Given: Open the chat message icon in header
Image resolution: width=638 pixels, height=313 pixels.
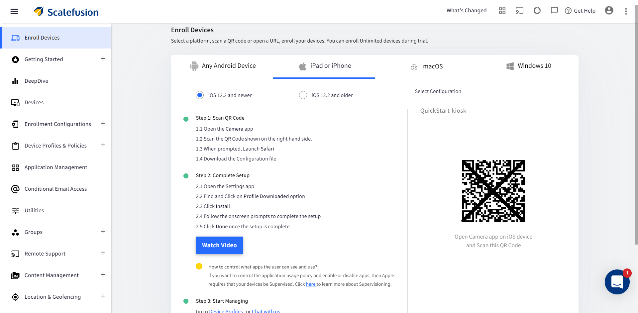Looking at the screenshot, I should coord(554,11).
